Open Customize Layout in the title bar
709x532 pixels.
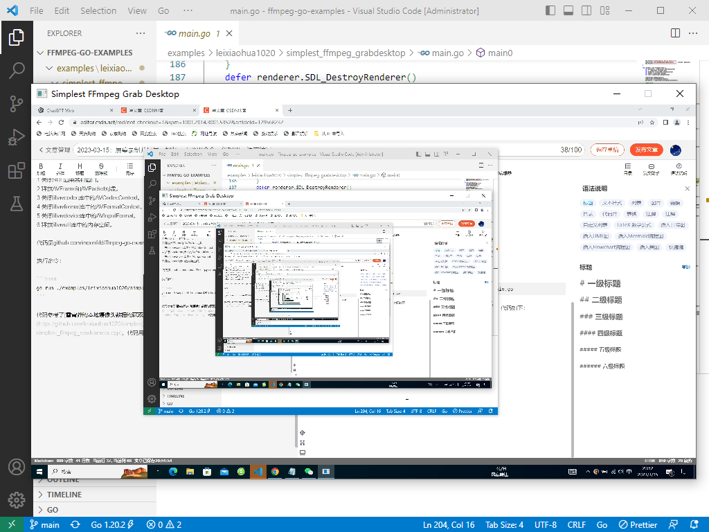(604, 10)
